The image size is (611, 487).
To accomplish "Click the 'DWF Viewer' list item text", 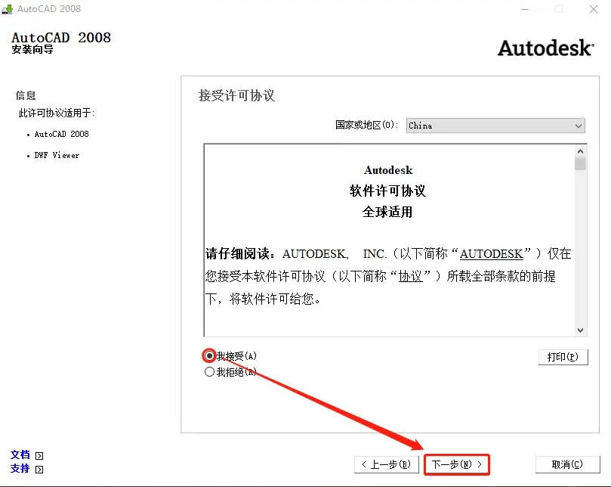I will [57, 155].
